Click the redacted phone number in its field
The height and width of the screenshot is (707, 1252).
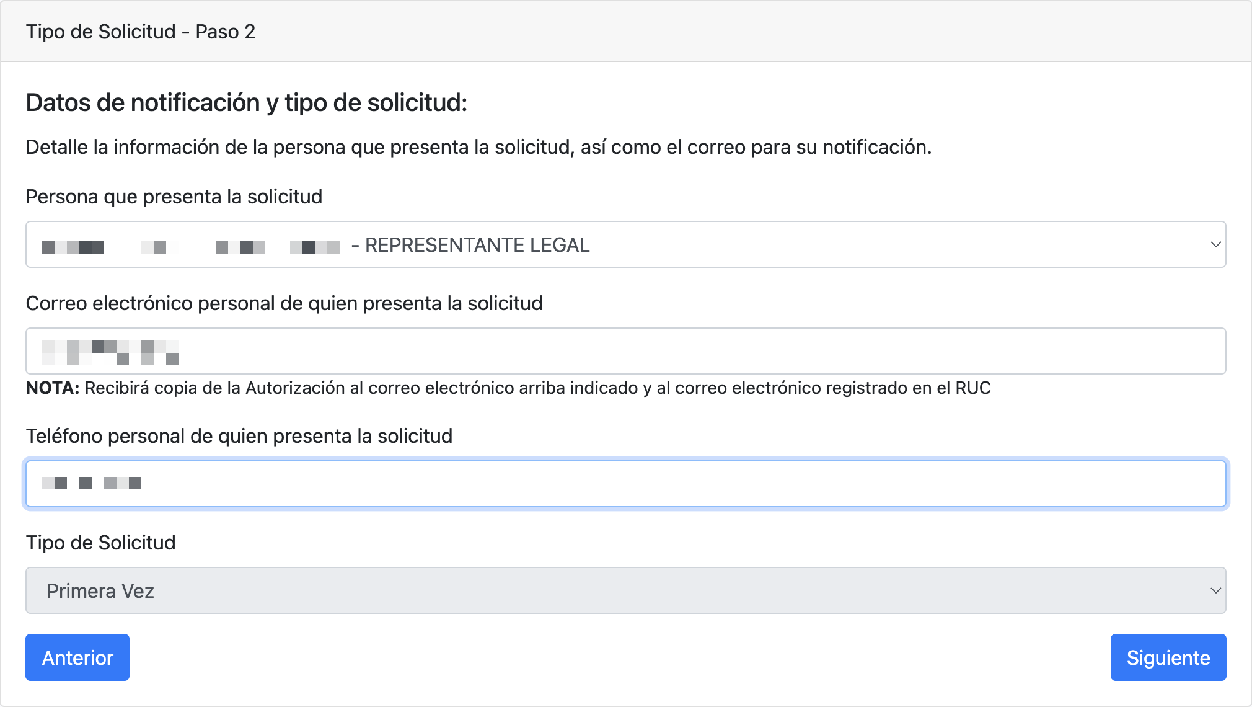click(x=92, y=484)
